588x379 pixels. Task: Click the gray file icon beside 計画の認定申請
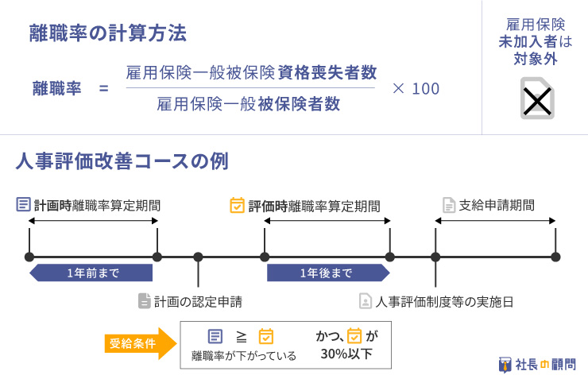coord(145,301)
